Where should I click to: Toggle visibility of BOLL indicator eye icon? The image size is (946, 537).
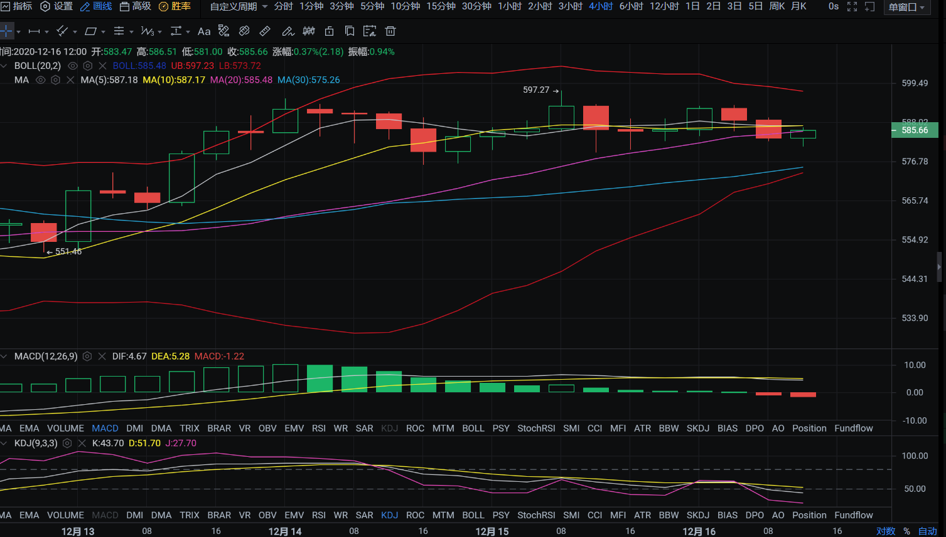[73, 66]
